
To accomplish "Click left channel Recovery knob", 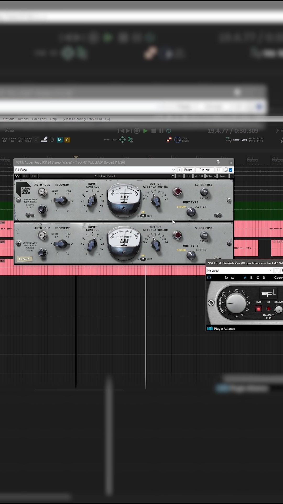I will point(62,201).
